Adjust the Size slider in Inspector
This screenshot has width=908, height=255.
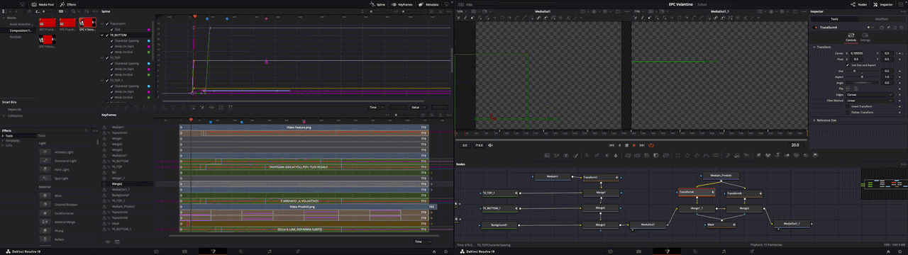(863, 71)
